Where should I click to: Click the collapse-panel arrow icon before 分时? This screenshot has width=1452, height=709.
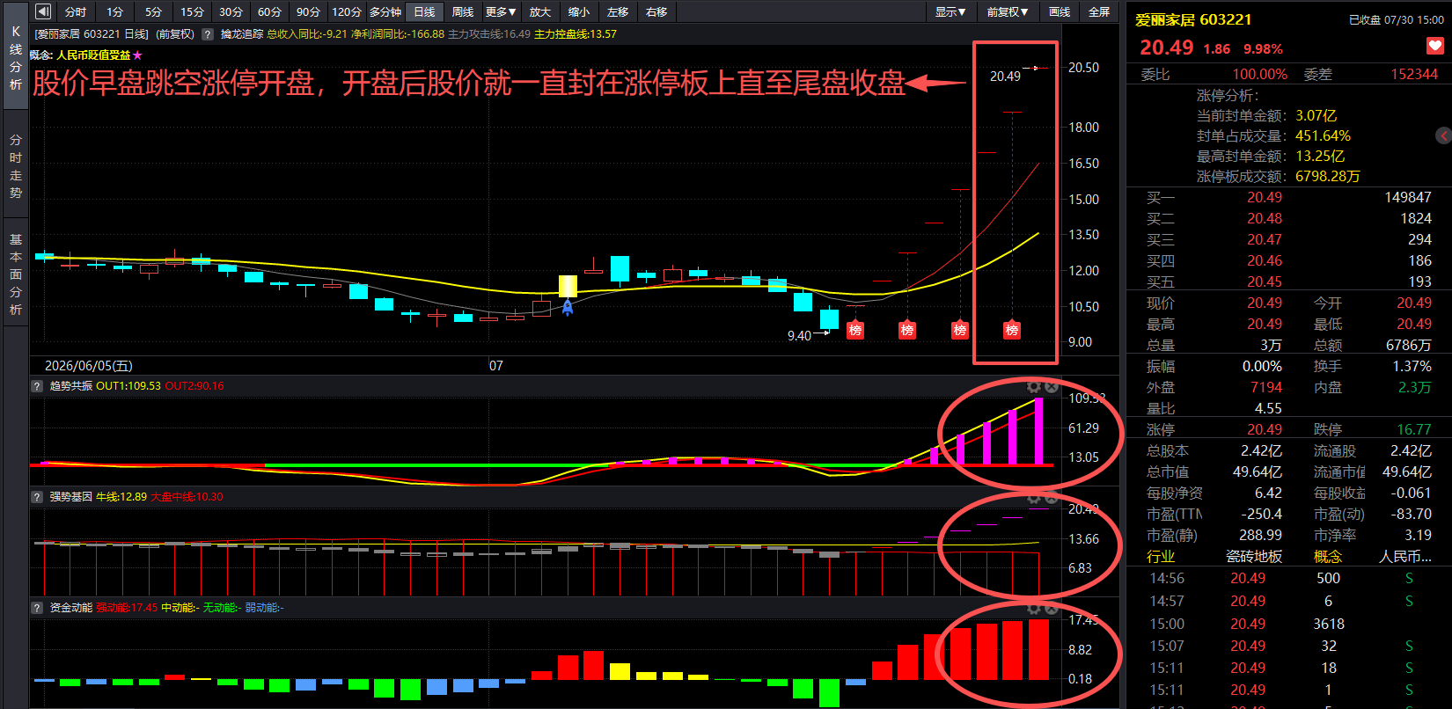point(43,11)
